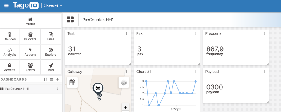Viewport: 281px width, 112px height.
Task: Open the Buckets section
Action: (x=30, y=36)
